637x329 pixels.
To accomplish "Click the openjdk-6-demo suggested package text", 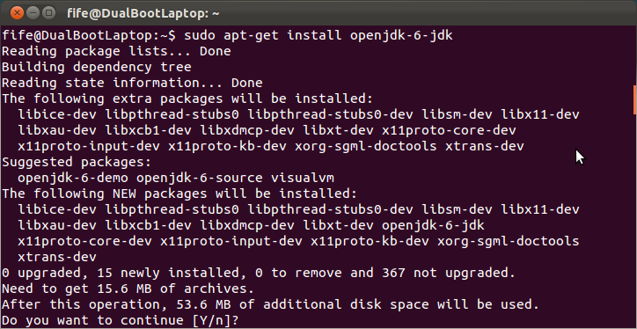I will [x=73, y=178].
